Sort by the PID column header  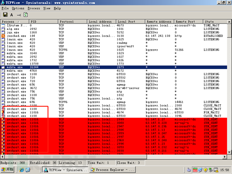coord(44,22)
